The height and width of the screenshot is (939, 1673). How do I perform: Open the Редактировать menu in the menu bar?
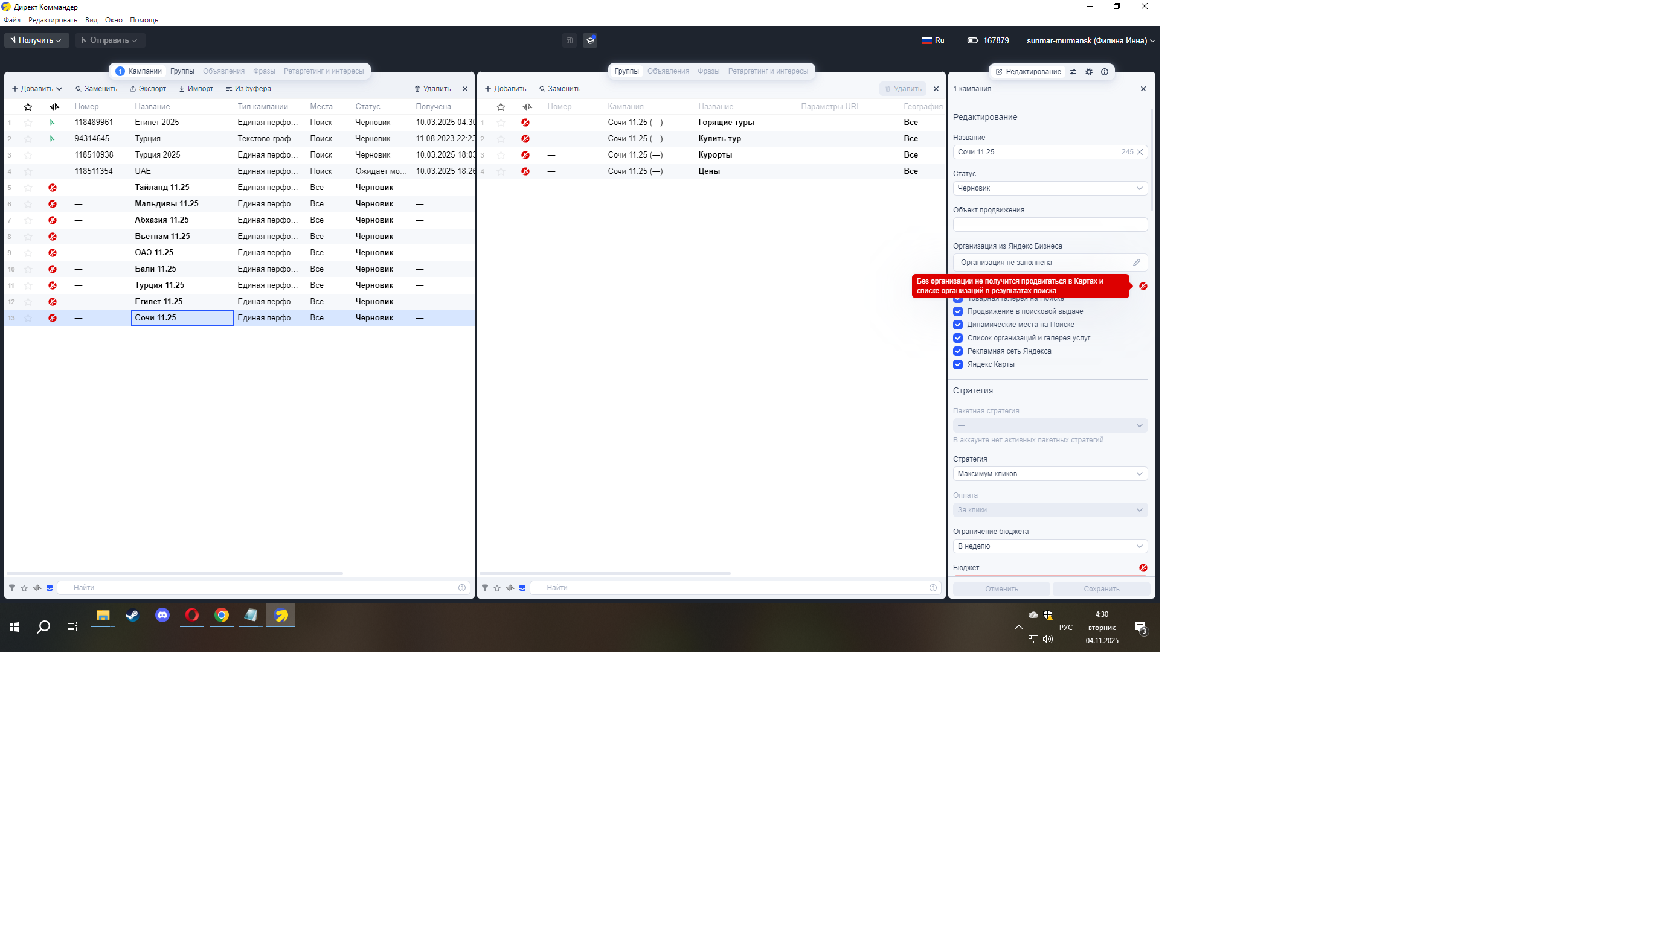click(53, 20)
